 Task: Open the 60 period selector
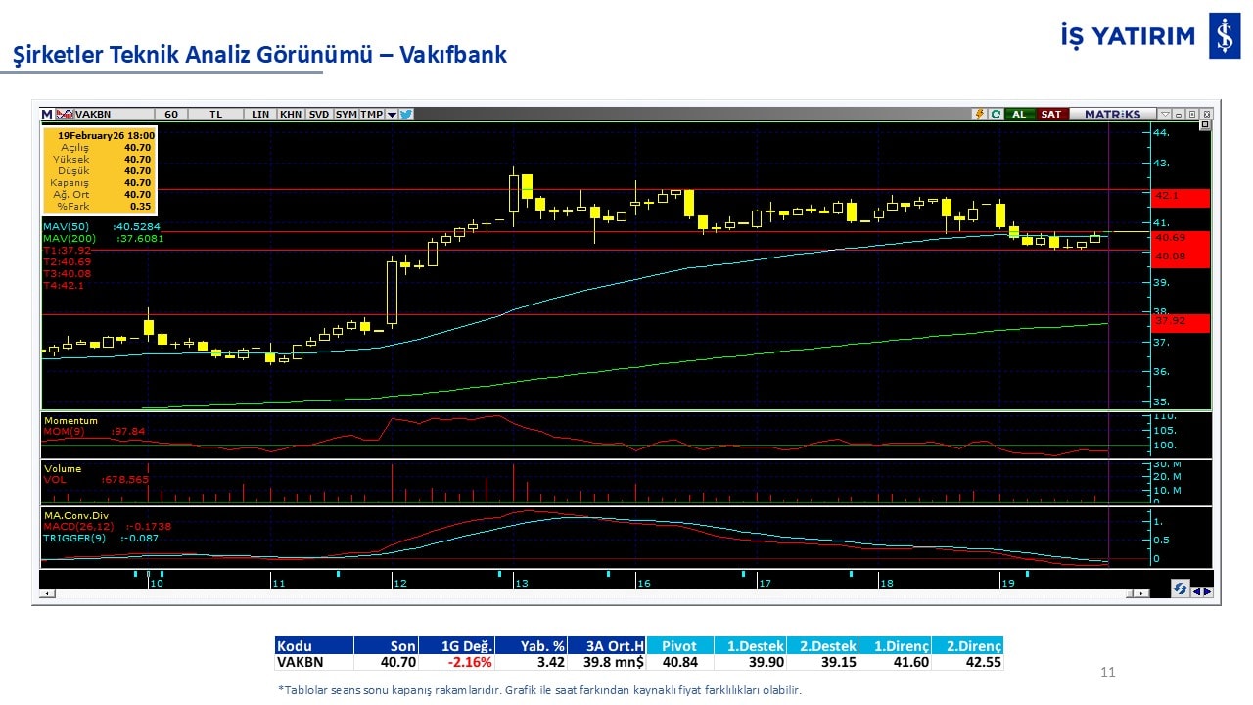[x=171, y=114]
